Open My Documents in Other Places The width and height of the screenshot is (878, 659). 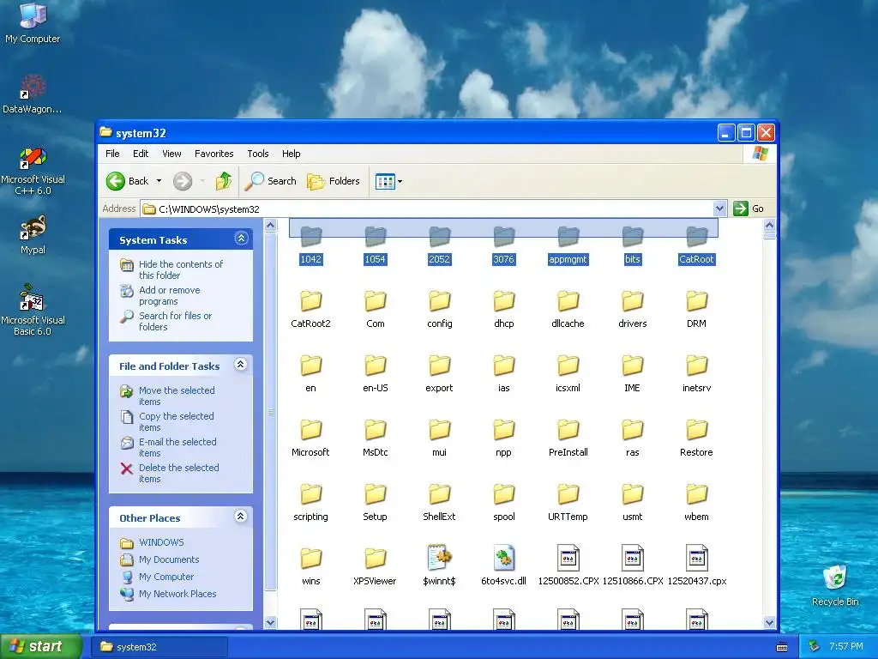[169, 559]
